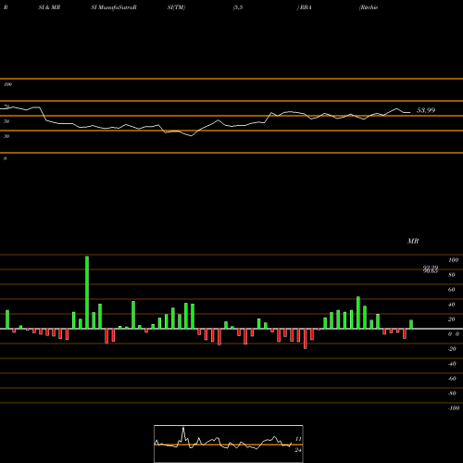Click the '(Ritchie' header text

point(369,7)
